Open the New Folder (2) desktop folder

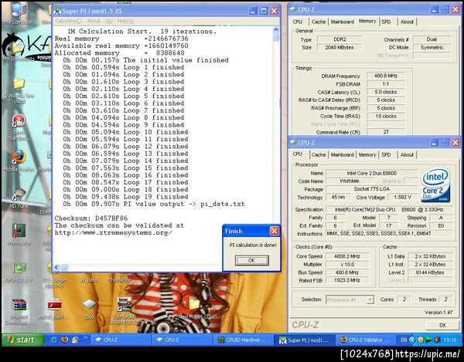pos(194,309)
